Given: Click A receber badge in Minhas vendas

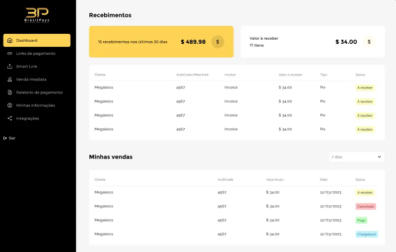Looking at the screenshot, I should [365, 192].
